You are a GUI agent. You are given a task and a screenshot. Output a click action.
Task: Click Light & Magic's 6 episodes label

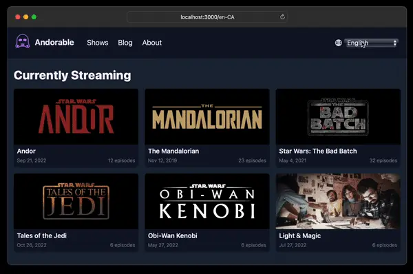[x=385, y=245]
